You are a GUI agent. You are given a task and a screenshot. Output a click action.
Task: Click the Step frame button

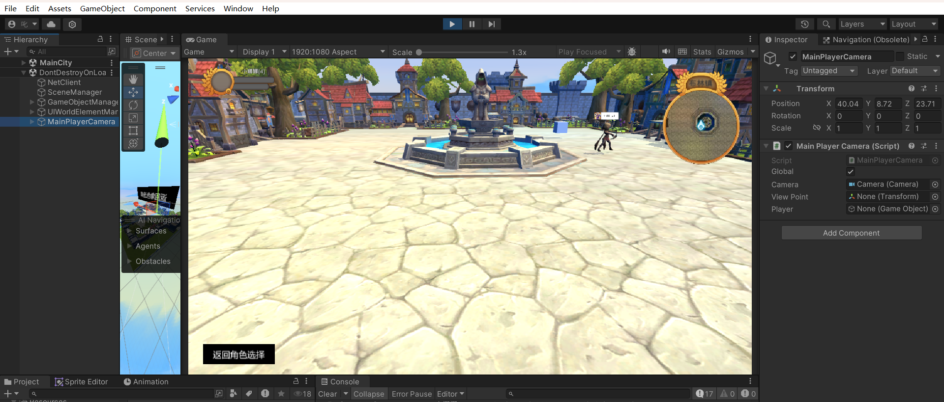click(x=491, y=24)
